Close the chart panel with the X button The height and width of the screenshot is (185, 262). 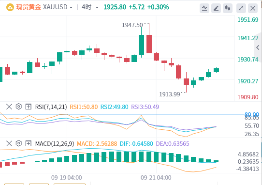click(253, 8)
